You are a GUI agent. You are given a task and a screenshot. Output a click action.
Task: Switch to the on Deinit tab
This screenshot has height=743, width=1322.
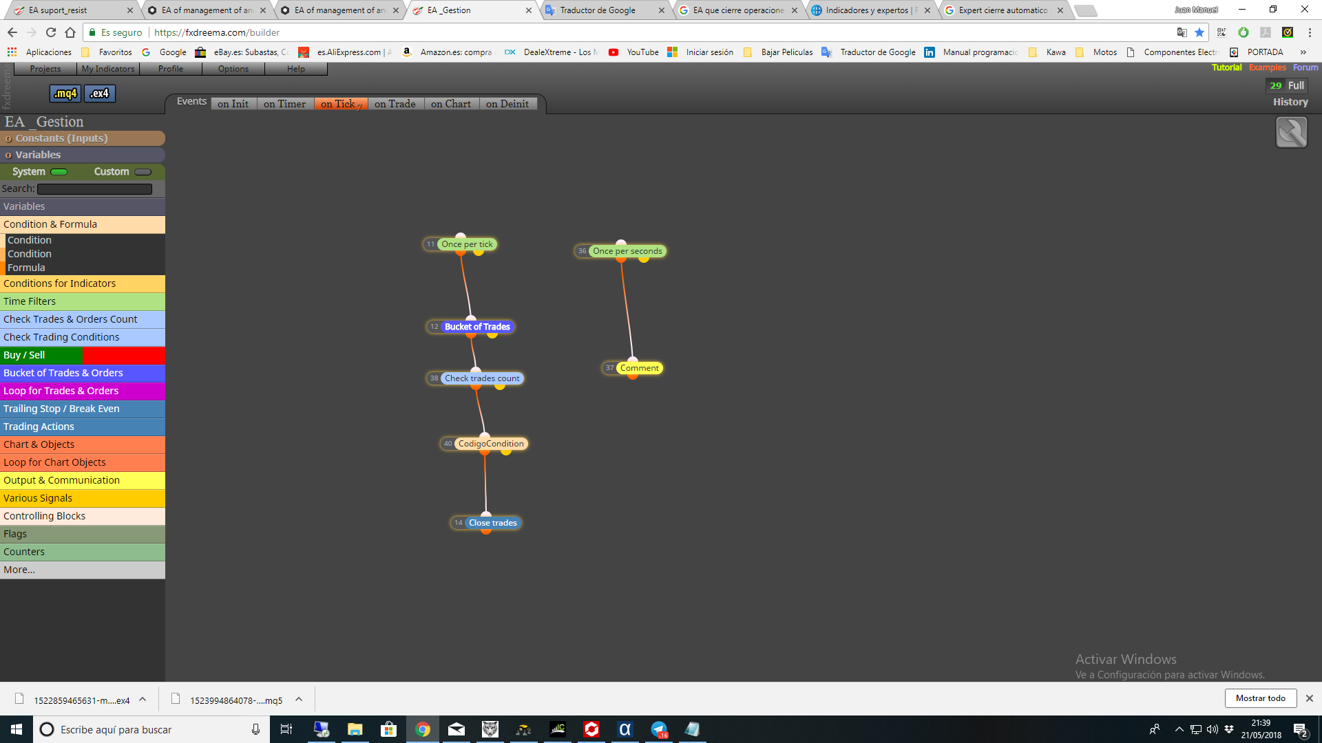507,104
